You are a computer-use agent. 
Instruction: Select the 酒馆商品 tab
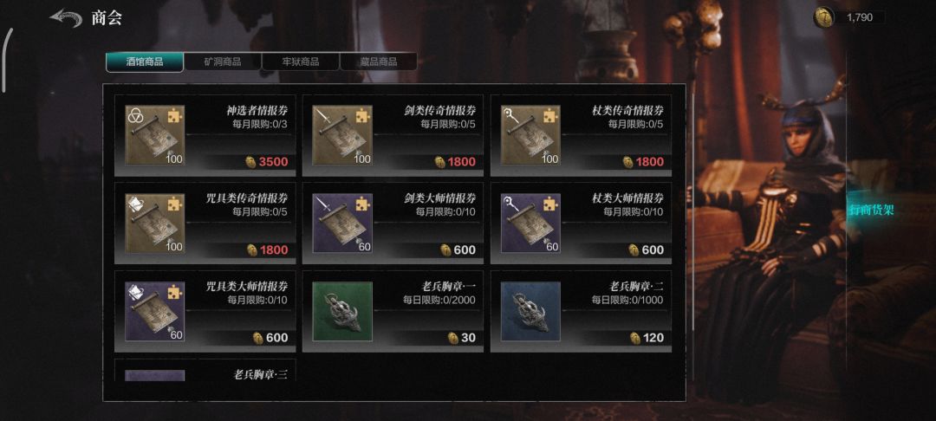(145, 62)
